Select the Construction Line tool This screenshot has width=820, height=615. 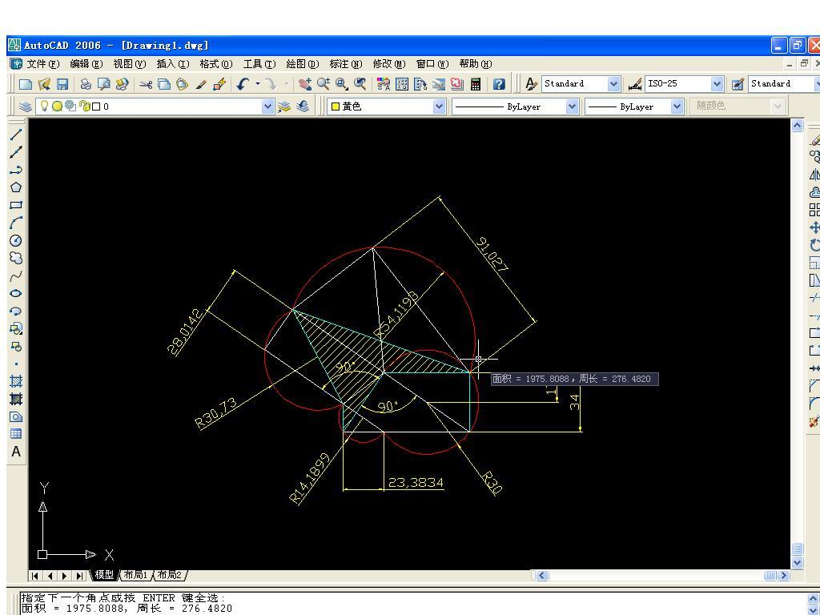[16, 152]
